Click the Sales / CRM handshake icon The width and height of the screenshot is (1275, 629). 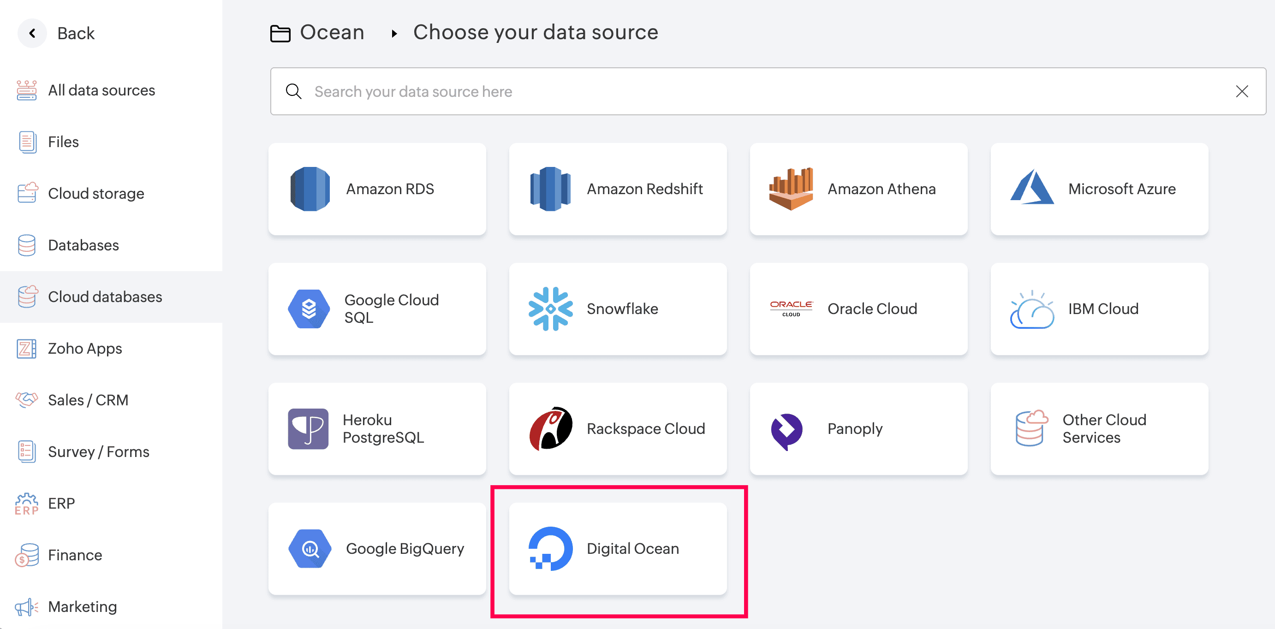coord(27,399)
